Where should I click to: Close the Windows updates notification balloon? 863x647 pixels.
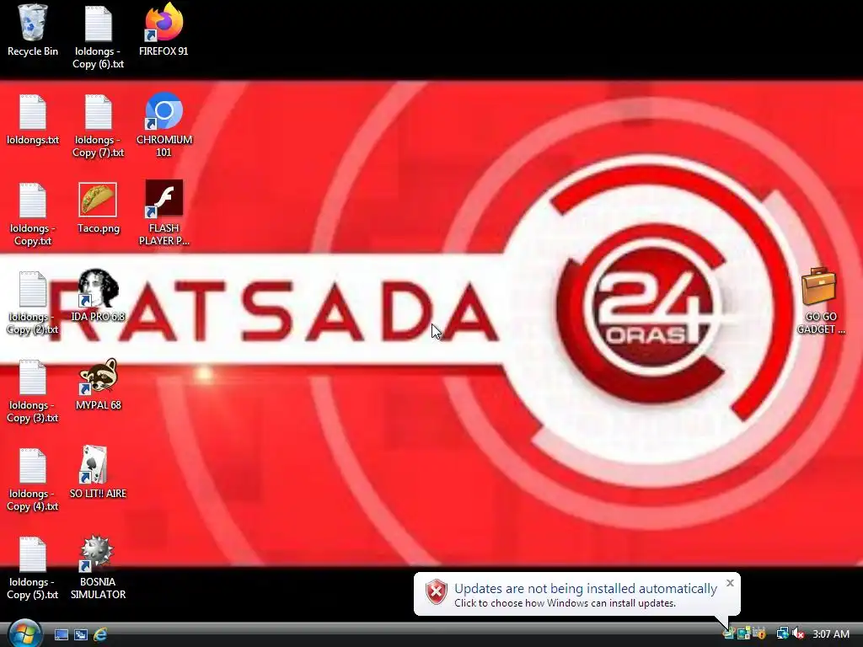tap(730, 583)
